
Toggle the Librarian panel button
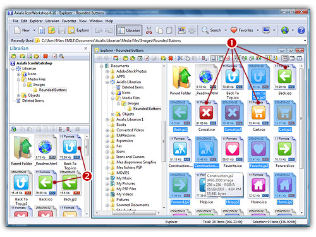(129, 30)
